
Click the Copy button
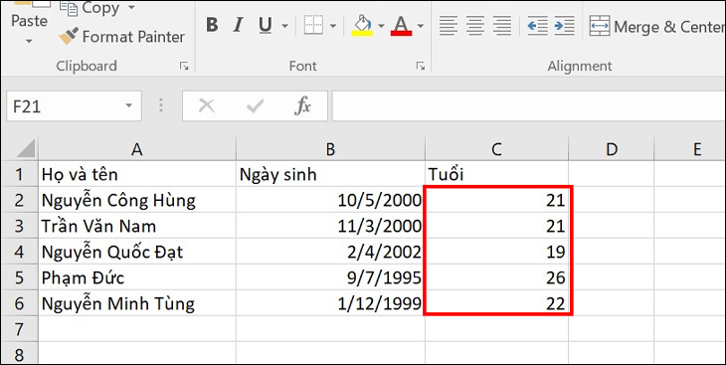click(91, 8)
